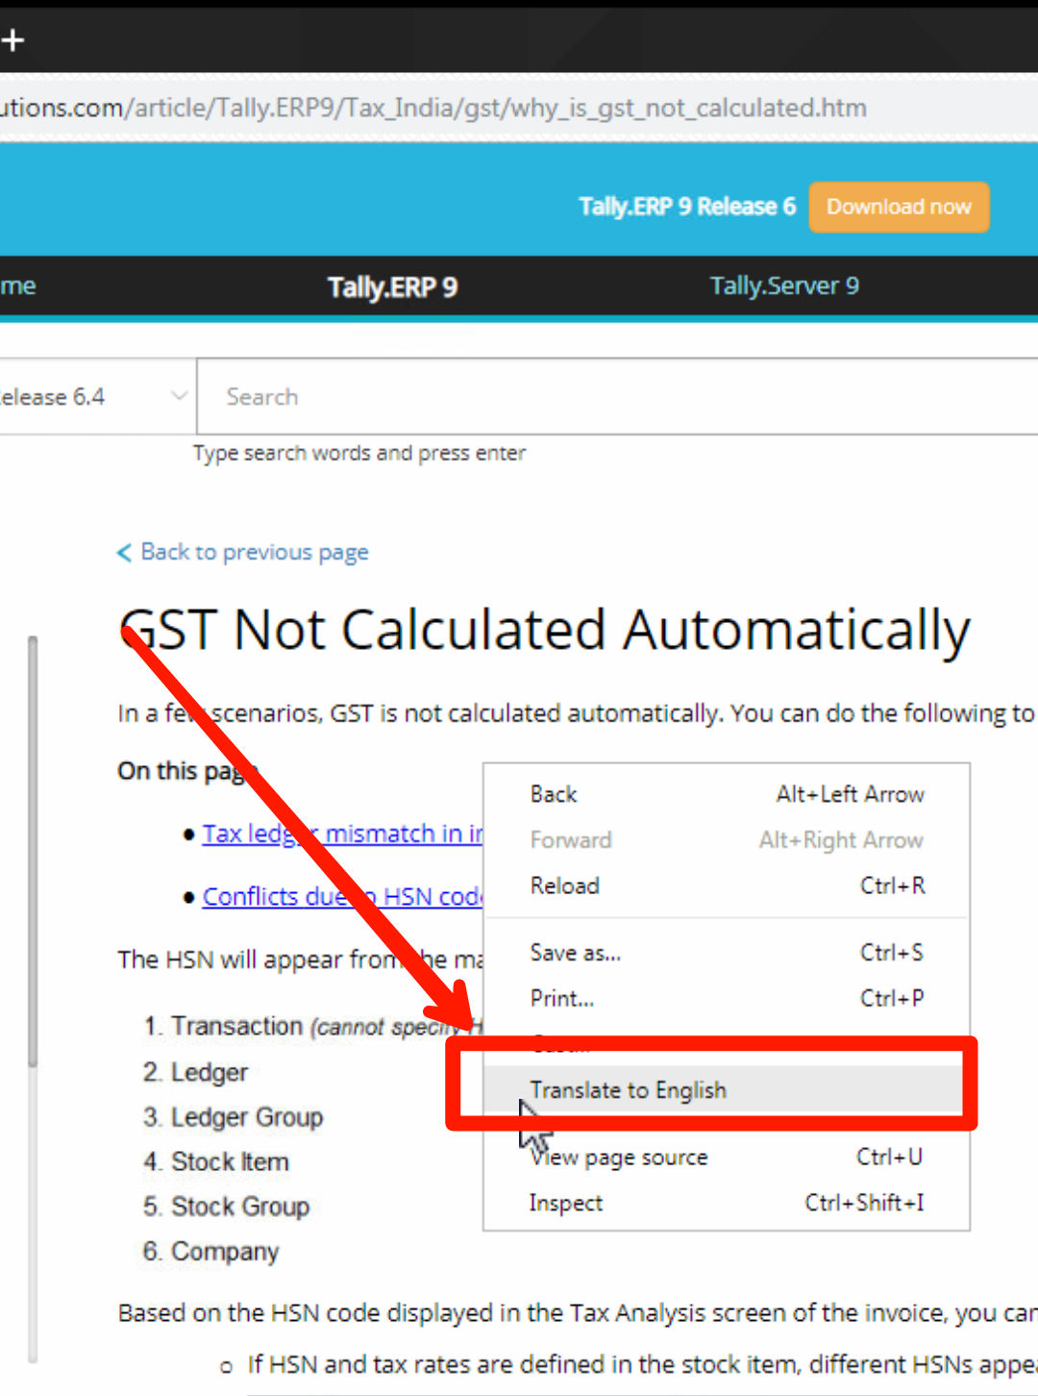The image size is (1038, 1396).
Task: Select Reload from context menu
Action: coord(727,885)
